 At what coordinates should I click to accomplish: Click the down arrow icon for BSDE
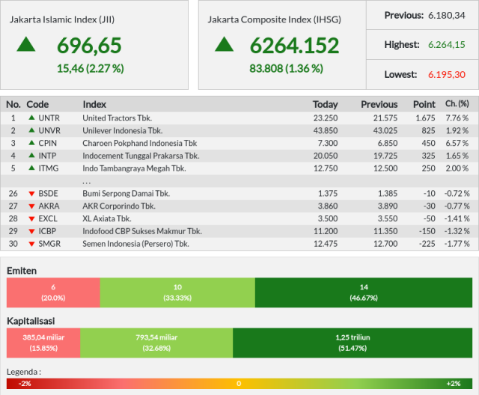point(31,194)
